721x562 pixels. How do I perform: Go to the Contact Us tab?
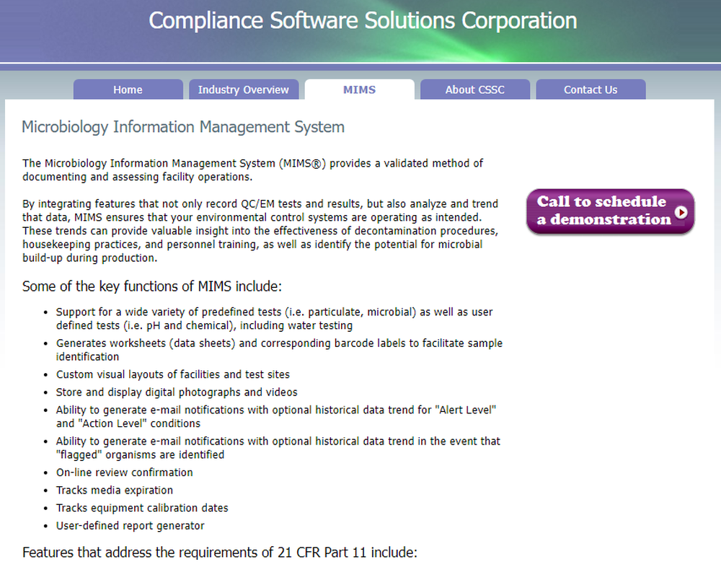click(x=591, y=89)
